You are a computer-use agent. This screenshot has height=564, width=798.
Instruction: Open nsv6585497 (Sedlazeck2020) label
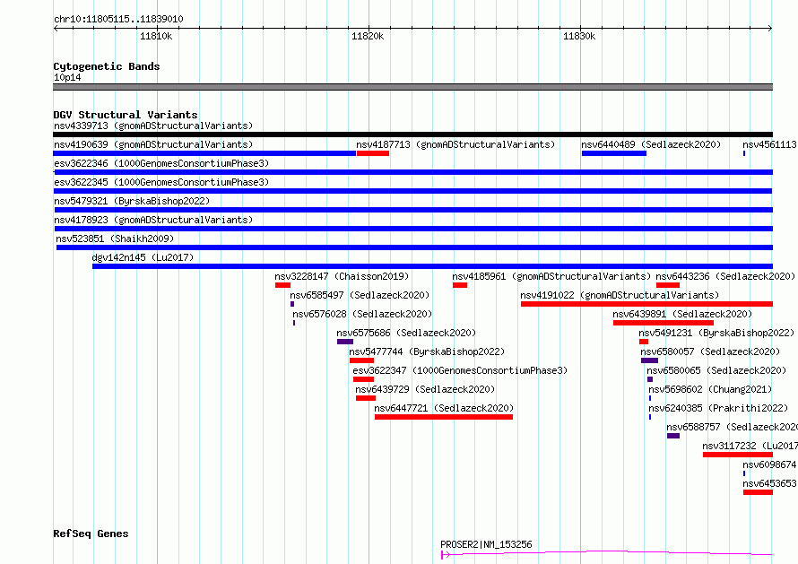click(x=360, y=295)
